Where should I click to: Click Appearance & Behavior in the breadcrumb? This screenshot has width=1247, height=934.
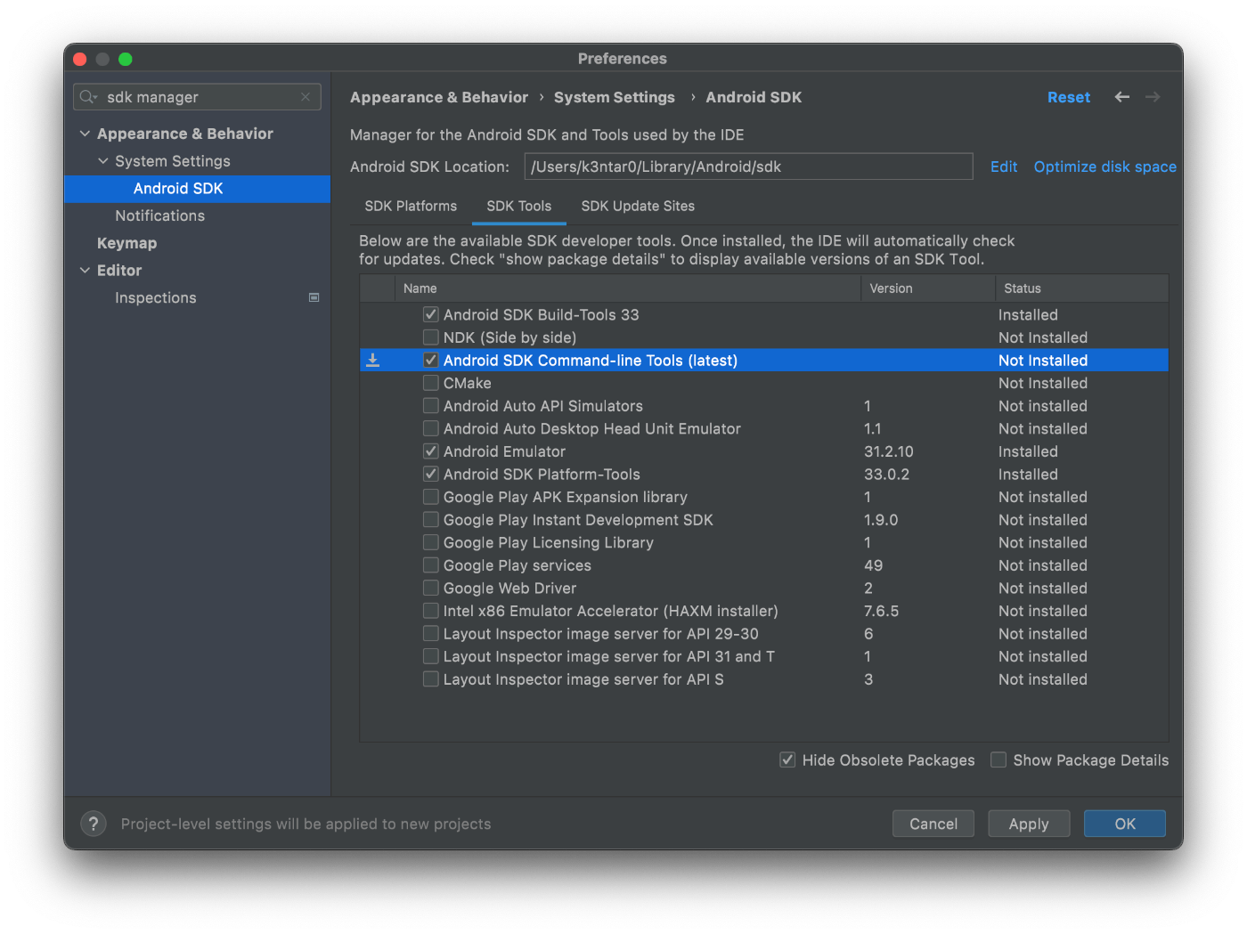[x=439, y=97]
